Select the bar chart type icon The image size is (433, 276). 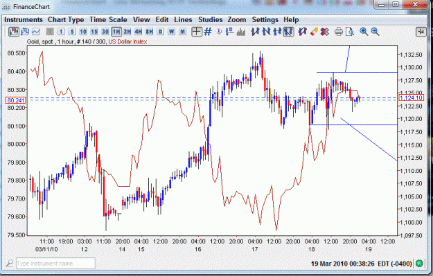click(24, 32)
